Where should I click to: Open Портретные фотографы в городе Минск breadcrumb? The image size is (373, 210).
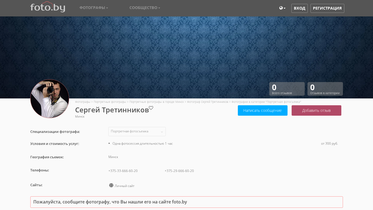(x=156, y=102)
